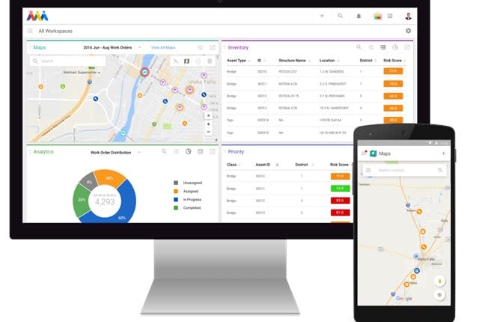Click the search icon in Analytics panel

tap(164, 151)
